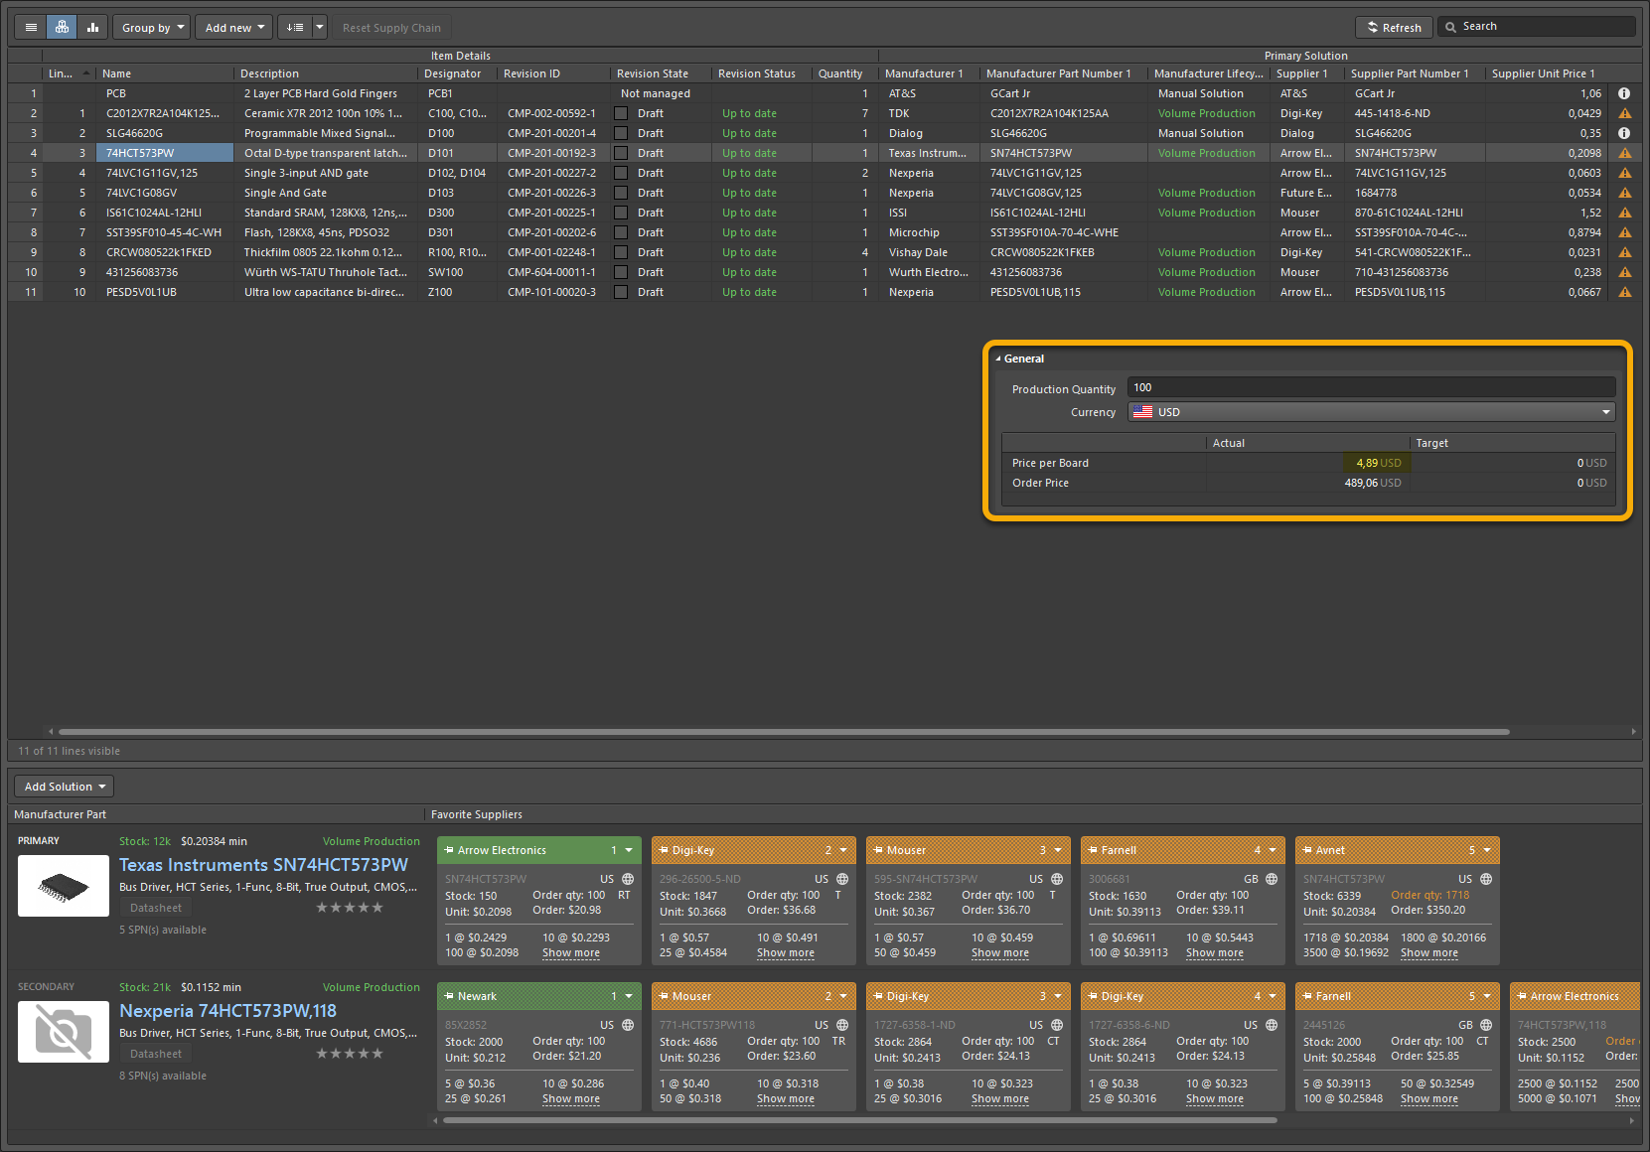Click the BOM grid horizontal scrollbar
The width and height of the screenshot is (1650, 1152).
point(784,732)
